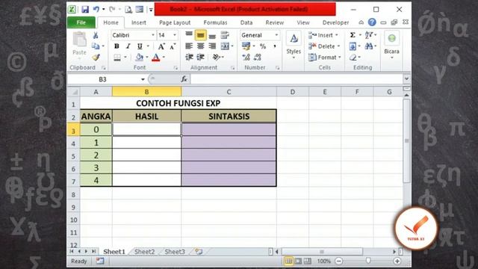Image resolution: width=478 pixels, height=269 pixels.
Task: Save the workbook with the floppy icon
Action: pyautogui.click(x=85, y=10)
